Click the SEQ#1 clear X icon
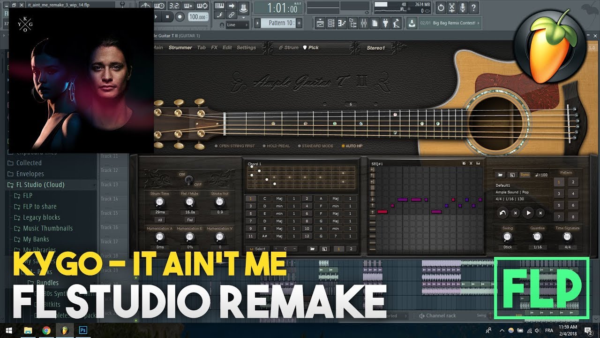Image resolution: width=600 pixels, height=338 pixels. tap(471, 163)
